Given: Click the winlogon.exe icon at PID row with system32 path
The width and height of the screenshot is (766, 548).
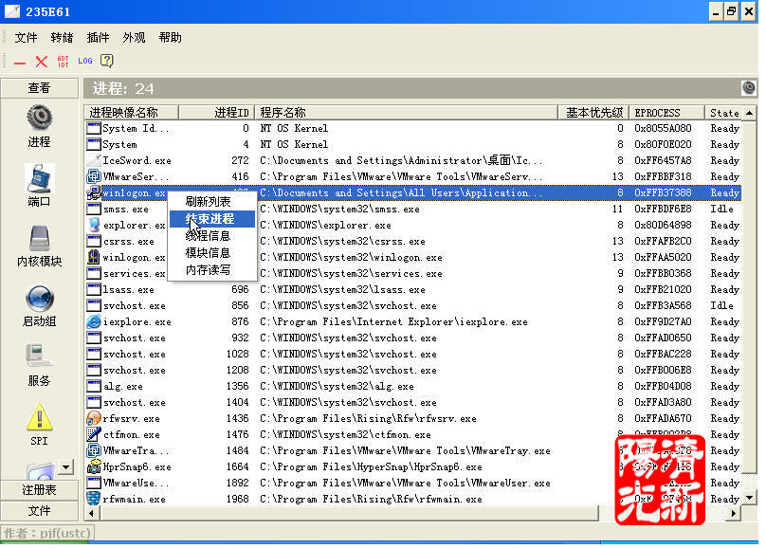Looking at the screenshot, I should point(93,257).
